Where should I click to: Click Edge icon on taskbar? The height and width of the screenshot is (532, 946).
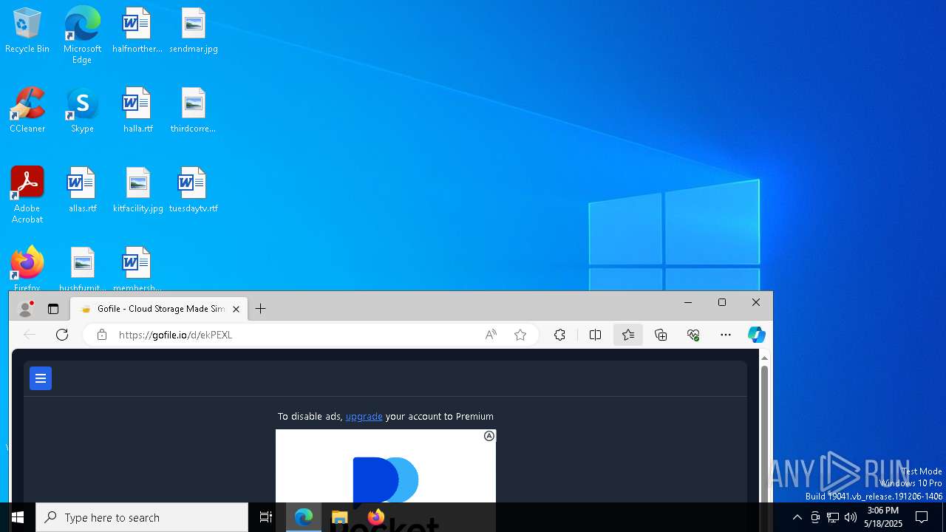(x=304, y=517)
